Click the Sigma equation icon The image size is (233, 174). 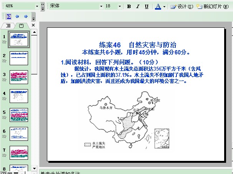[9, 17]
